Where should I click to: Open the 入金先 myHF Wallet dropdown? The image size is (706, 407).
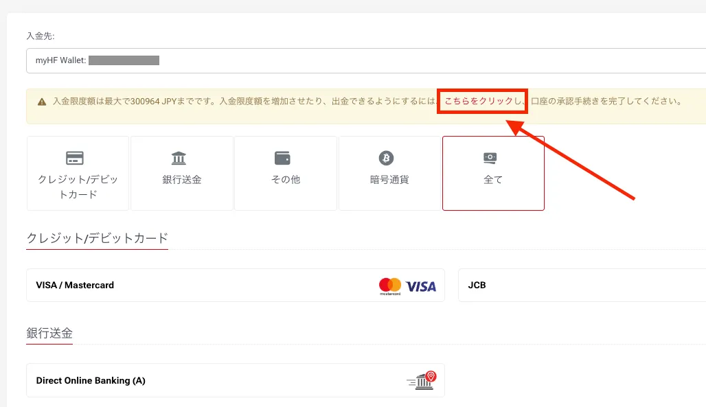tap(365, 60)
